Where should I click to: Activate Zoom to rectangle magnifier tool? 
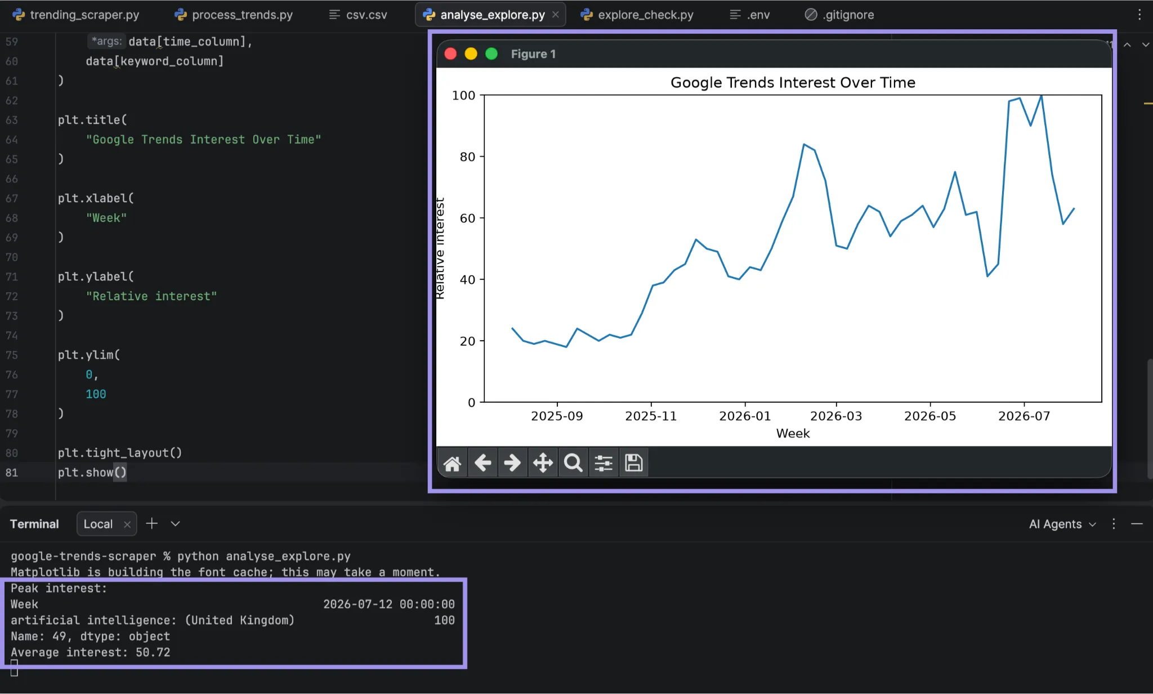(573, 463)
